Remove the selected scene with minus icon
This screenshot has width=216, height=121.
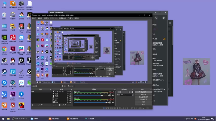coord(36,105)
